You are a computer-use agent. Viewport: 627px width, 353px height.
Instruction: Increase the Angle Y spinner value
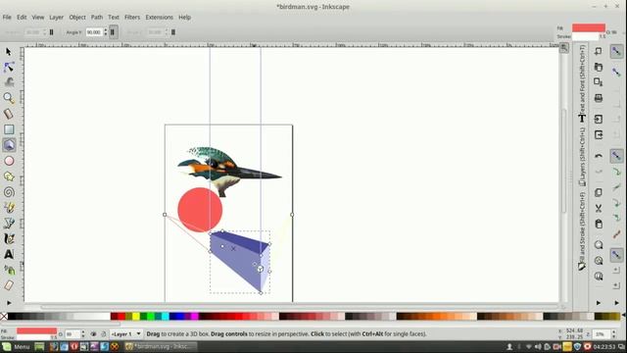pos(106,30)
